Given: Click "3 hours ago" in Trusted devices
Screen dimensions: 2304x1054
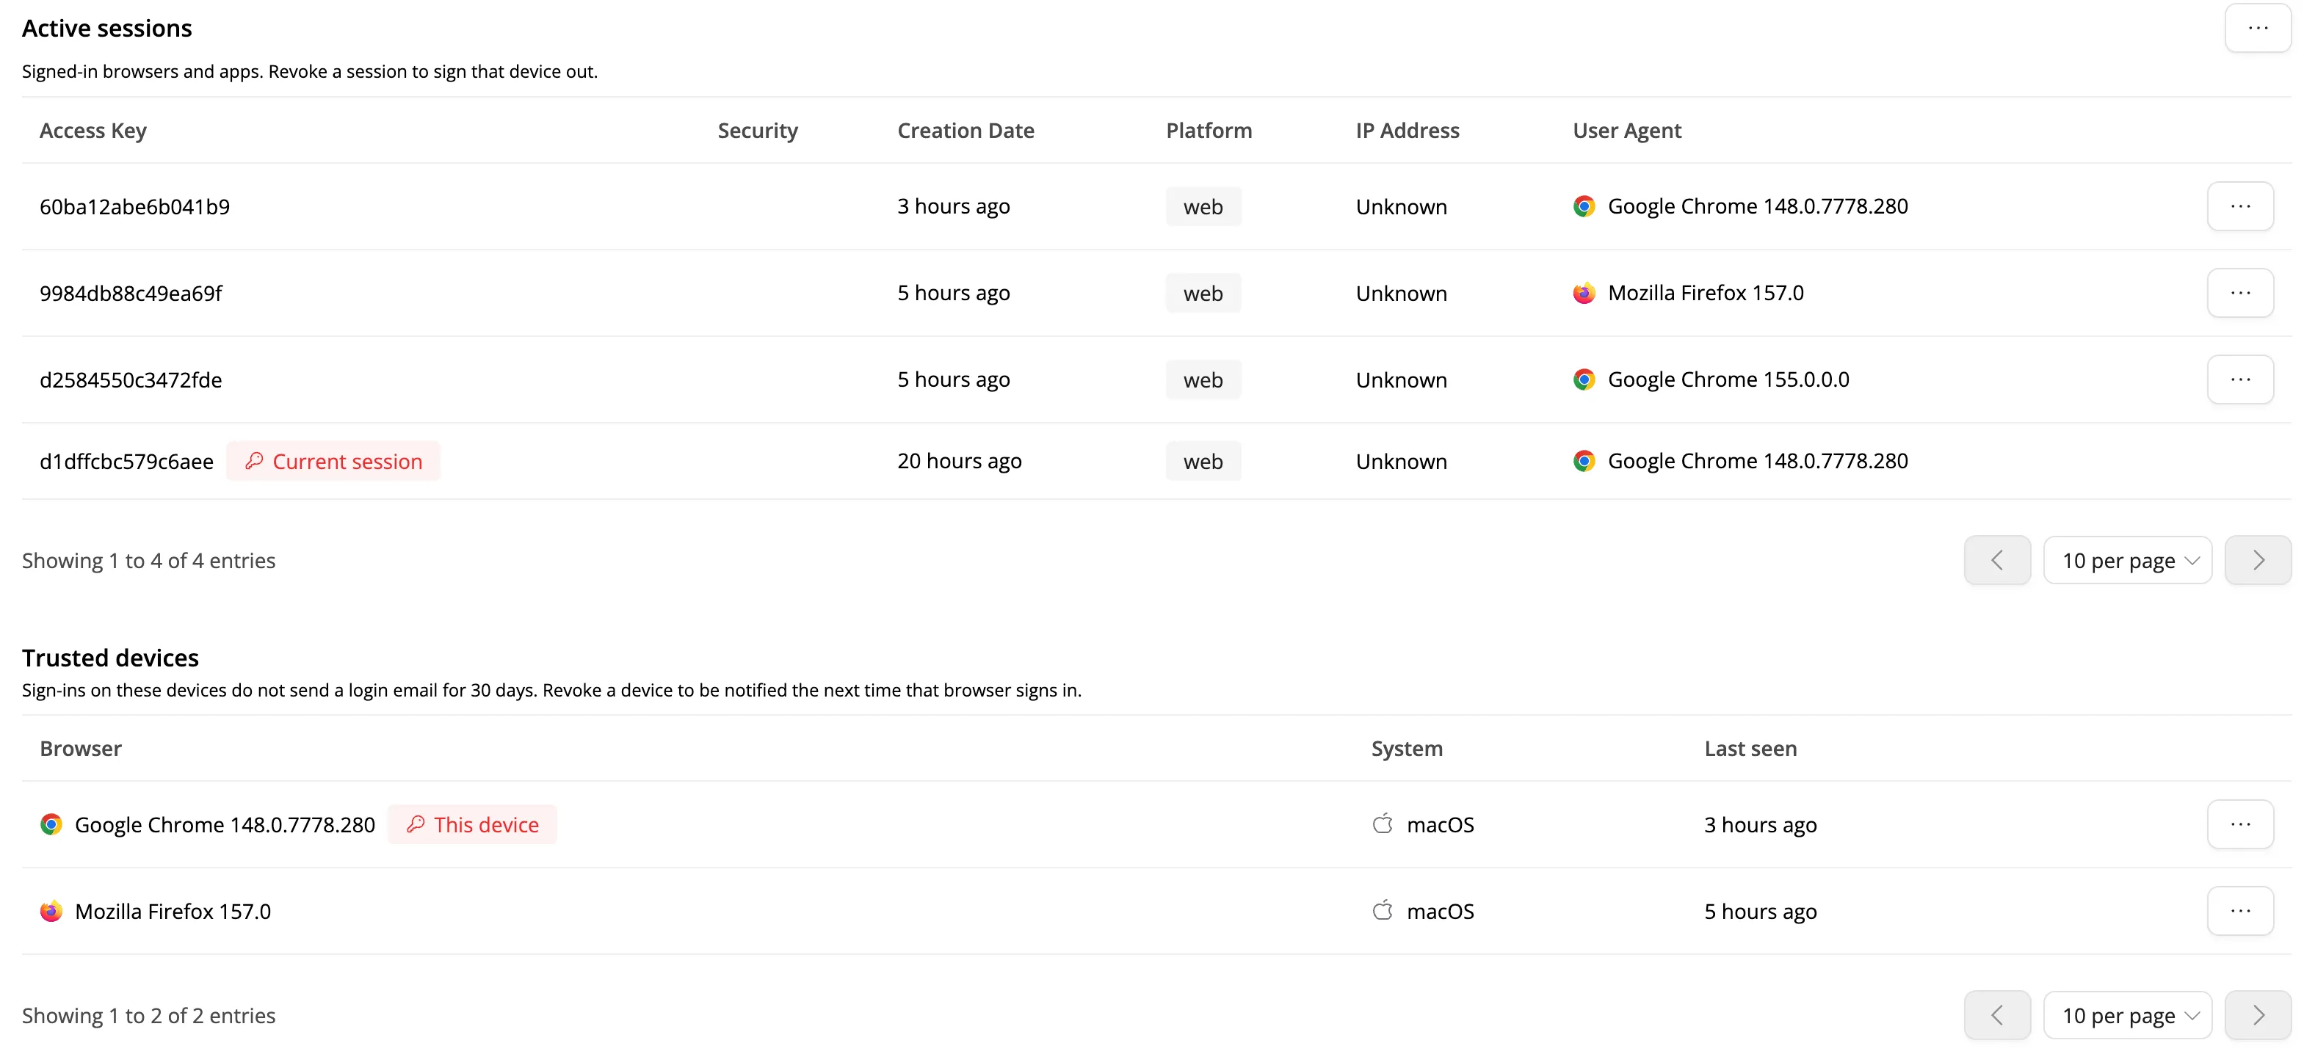Looking at the screenshot, I should [1760, 824].
